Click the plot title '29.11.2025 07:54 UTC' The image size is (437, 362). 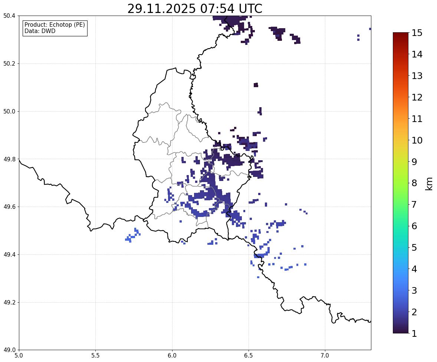[195, 9]
